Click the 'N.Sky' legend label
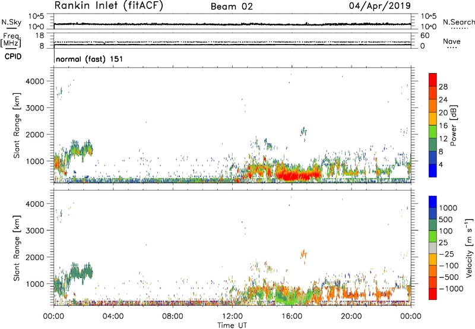Screen dimensions: 475x329 point(11,22)
